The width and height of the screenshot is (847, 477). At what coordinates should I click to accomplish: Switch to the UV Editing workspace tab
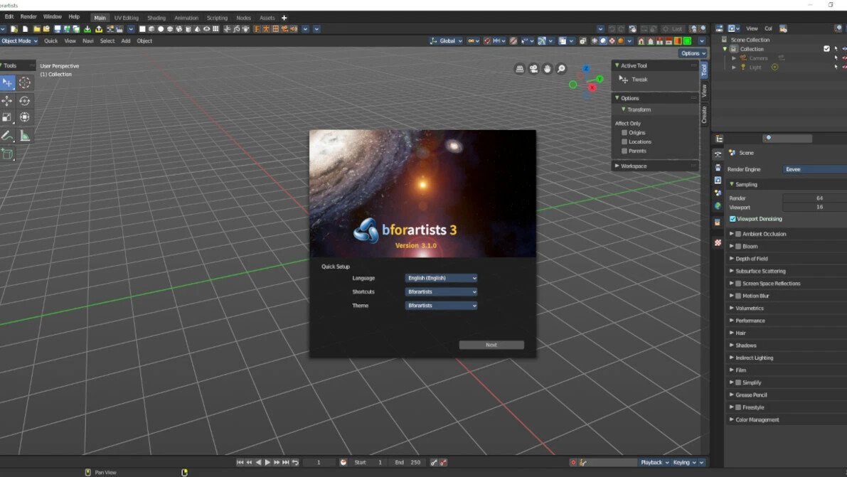coord(127,18)
